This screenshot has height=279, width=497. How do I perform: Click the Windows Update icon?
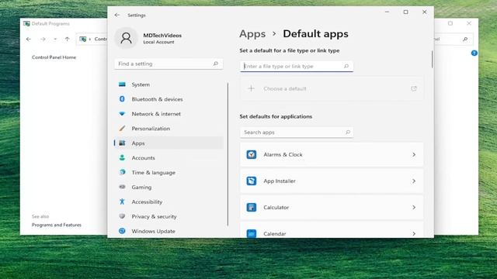(122, 231)
